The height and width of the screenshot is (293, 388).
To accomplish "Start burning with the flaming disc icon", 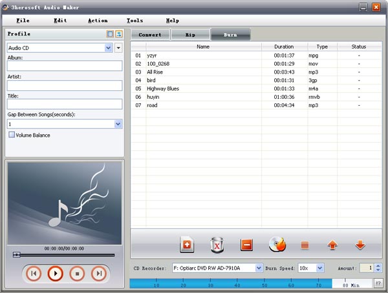I will 277,245.
